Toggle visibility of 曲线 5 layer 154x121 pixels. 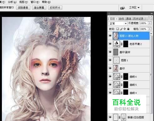tap(110, 84)
